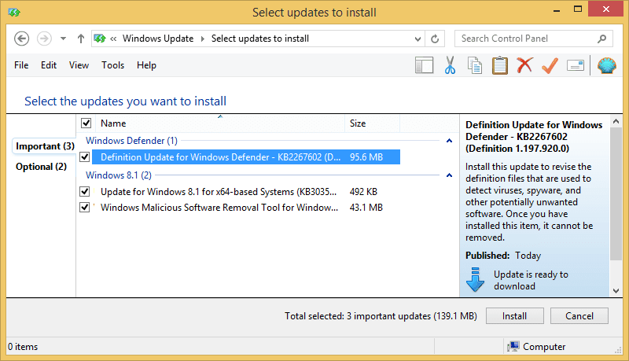Click the Forward navigation arrow

coord(44,39)
